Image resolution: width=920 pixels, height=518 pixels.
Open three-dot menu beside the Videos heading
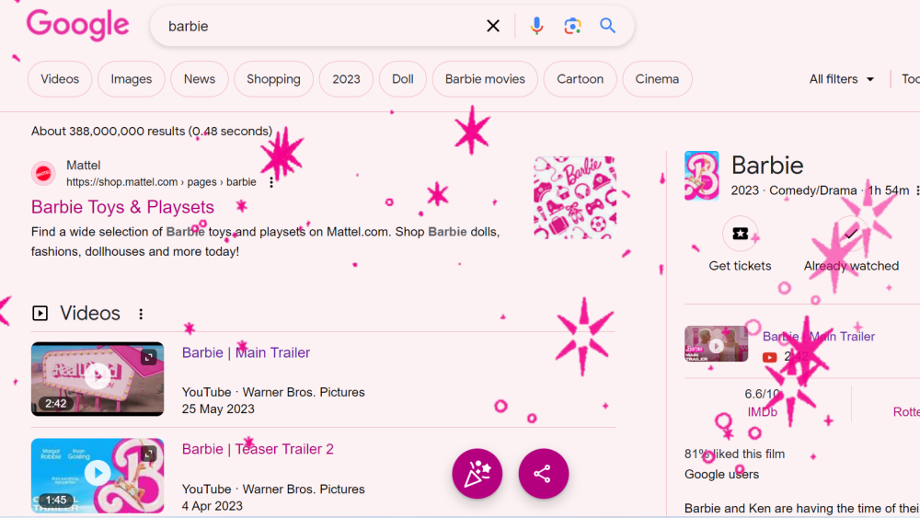(141, 314)
